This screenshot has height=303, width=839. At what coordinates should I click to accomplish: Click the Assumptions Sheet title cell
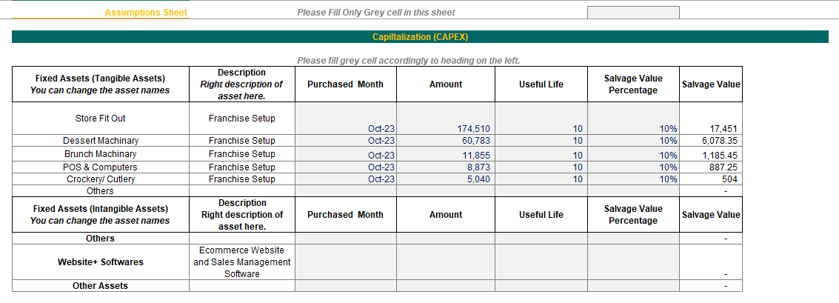[x=146, y=13]
